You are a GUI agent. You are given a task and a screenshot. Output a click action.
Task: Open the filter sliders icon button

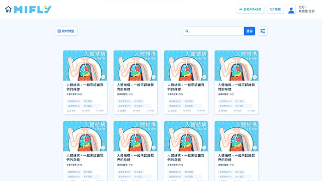[x=263, y=31]
